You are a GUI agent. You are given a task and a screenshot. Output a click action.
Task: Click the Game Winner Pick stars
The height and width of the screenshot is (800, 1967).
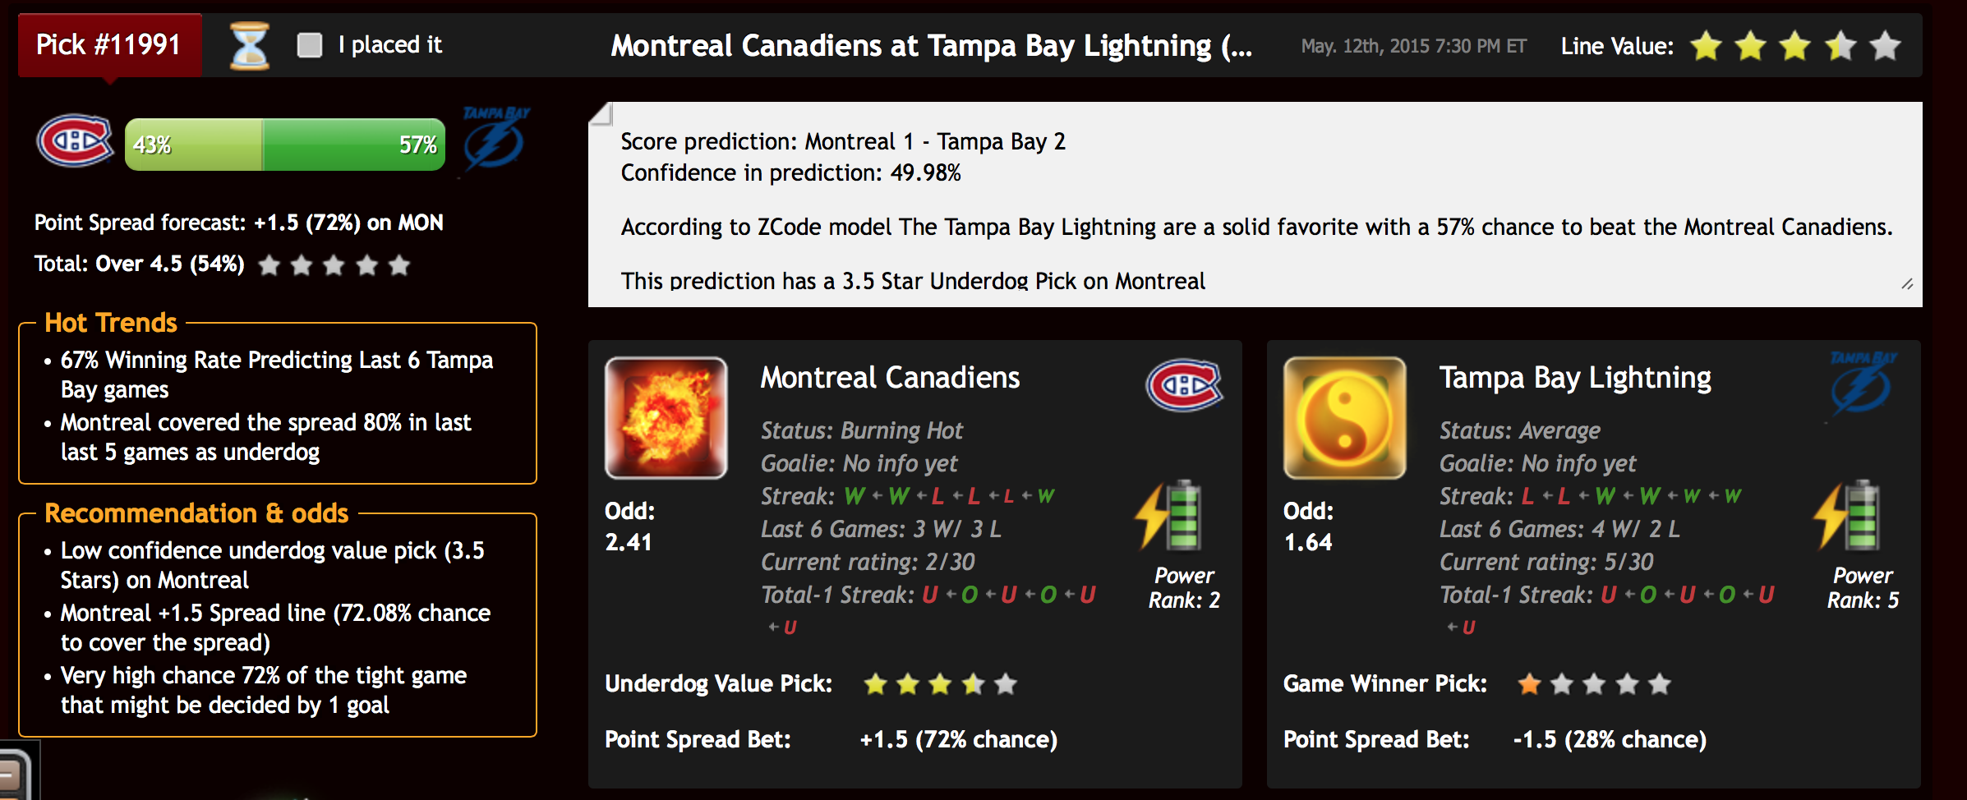pos(1594,683)
